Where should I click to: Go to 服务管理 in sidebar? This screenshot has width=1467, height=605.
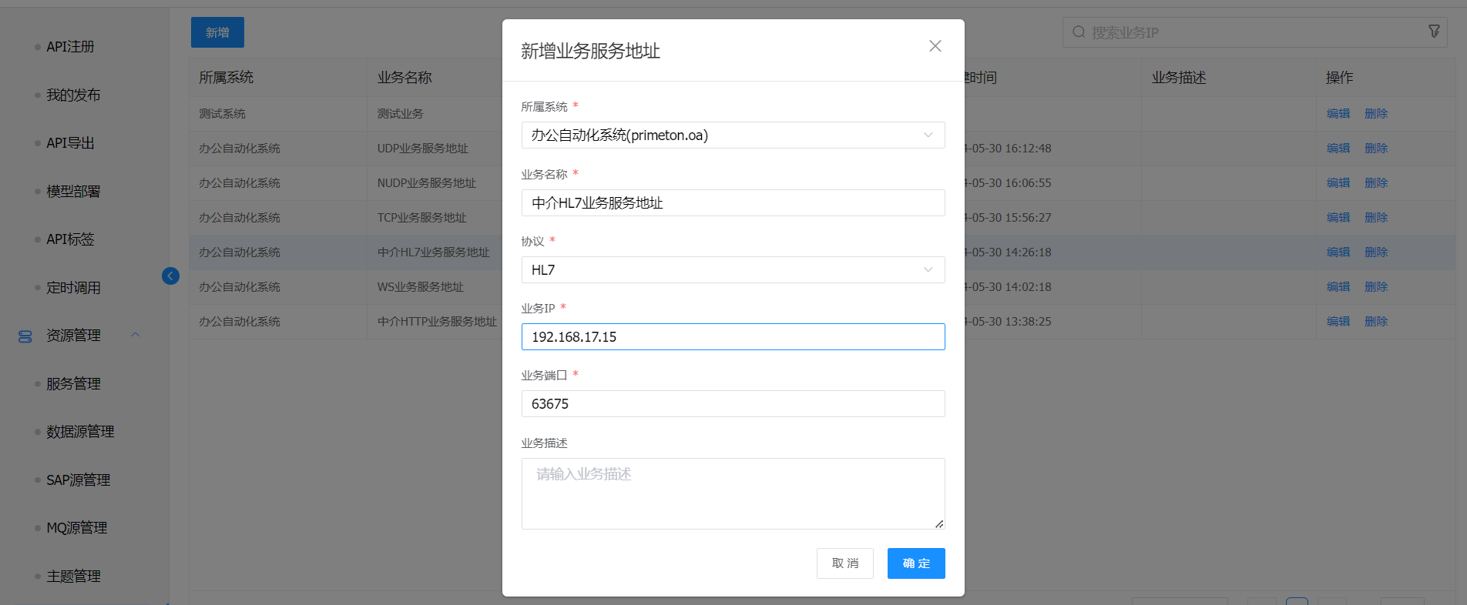[73, 384]
